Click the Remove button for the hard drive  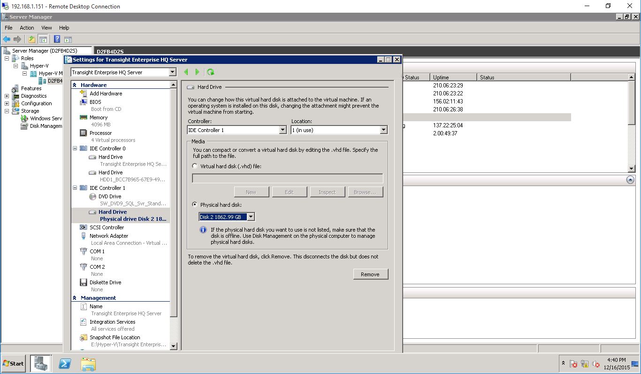coord(371,274)
